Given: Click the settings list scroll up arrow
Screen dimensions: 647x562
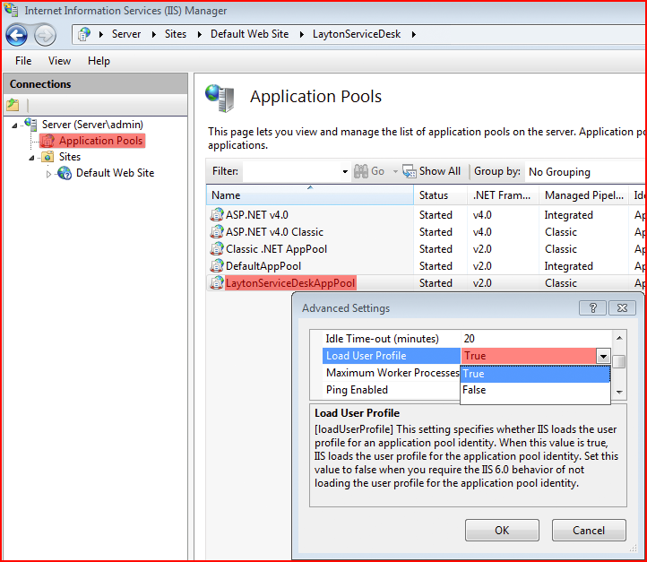Looking at the screenshot, I should point(619,338).
